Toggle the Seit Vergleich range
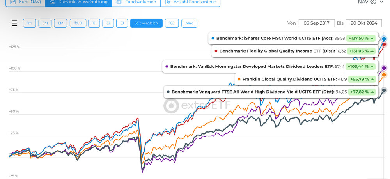390x179 pixels. coord(146,23)
